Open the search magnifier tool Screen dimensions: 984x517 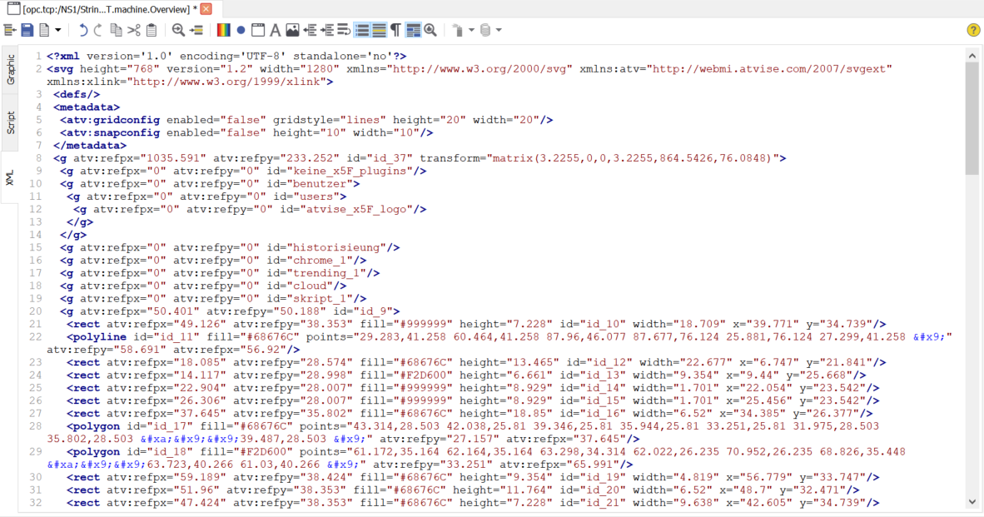coord(176,30)
